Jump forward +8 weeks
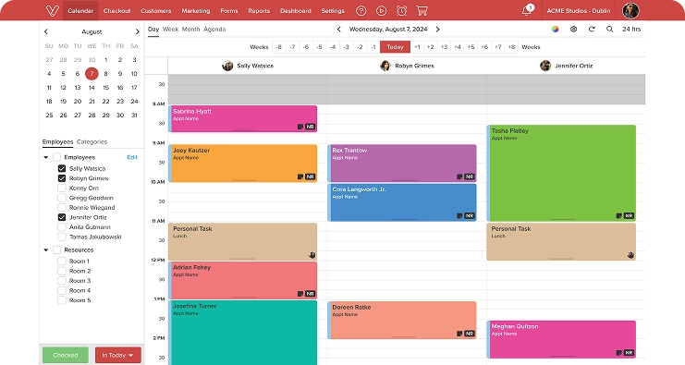Screen dimensions: 685x365 511,47
